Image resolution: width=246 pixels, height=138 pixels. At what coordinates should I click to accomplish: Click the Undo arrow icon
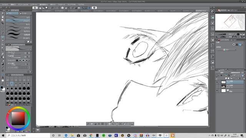point(52,8)
